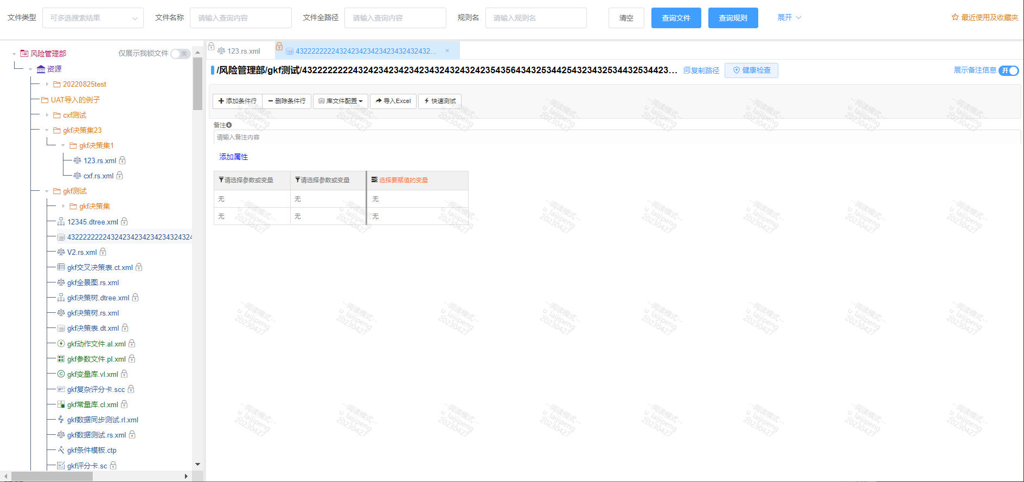Screen dimensions: 1024x482
Task: Click lock icon beside gkf常量库.cl.xml
Action: tap(124, 404)
